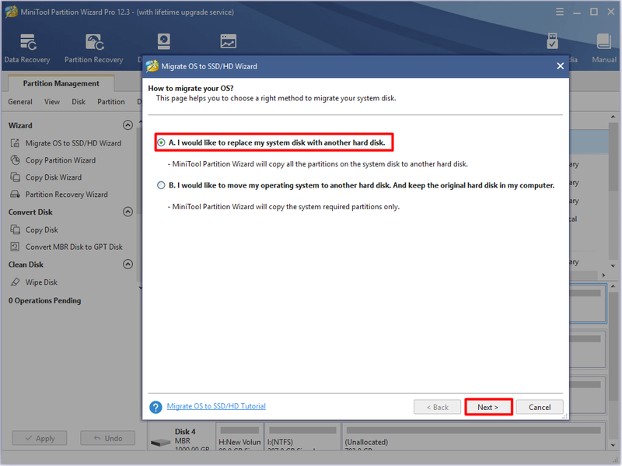Click the Convert MBR Disk to GPT Disk icon
622x466 pixels.
15,247
